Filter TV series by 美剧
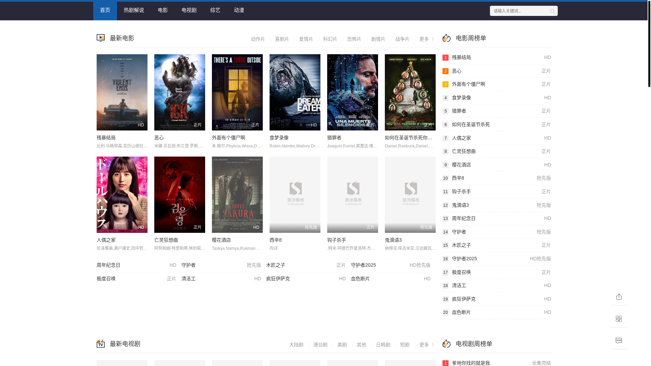This screenshot has width=651, height=366. pos(342,345)
